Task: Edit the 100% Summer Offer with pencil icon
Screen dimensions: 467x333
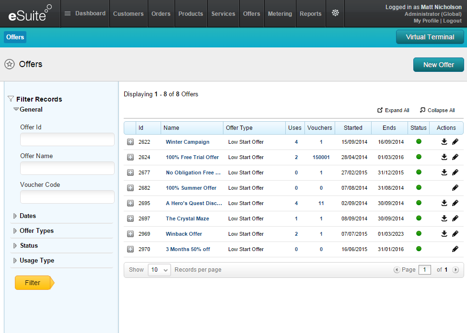Action: pos(455,188)
